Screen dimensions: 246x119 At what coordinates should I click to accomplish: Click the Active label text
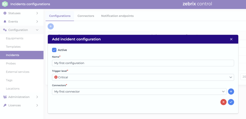click(x=62, y=50)
